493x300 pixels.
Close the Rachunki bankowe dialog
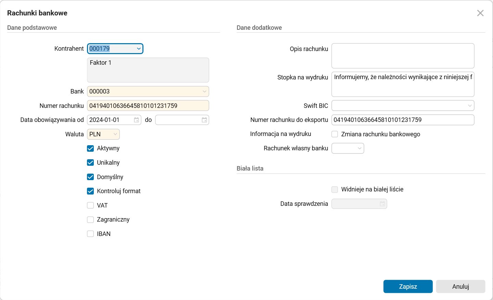click(x=480, y=13)
